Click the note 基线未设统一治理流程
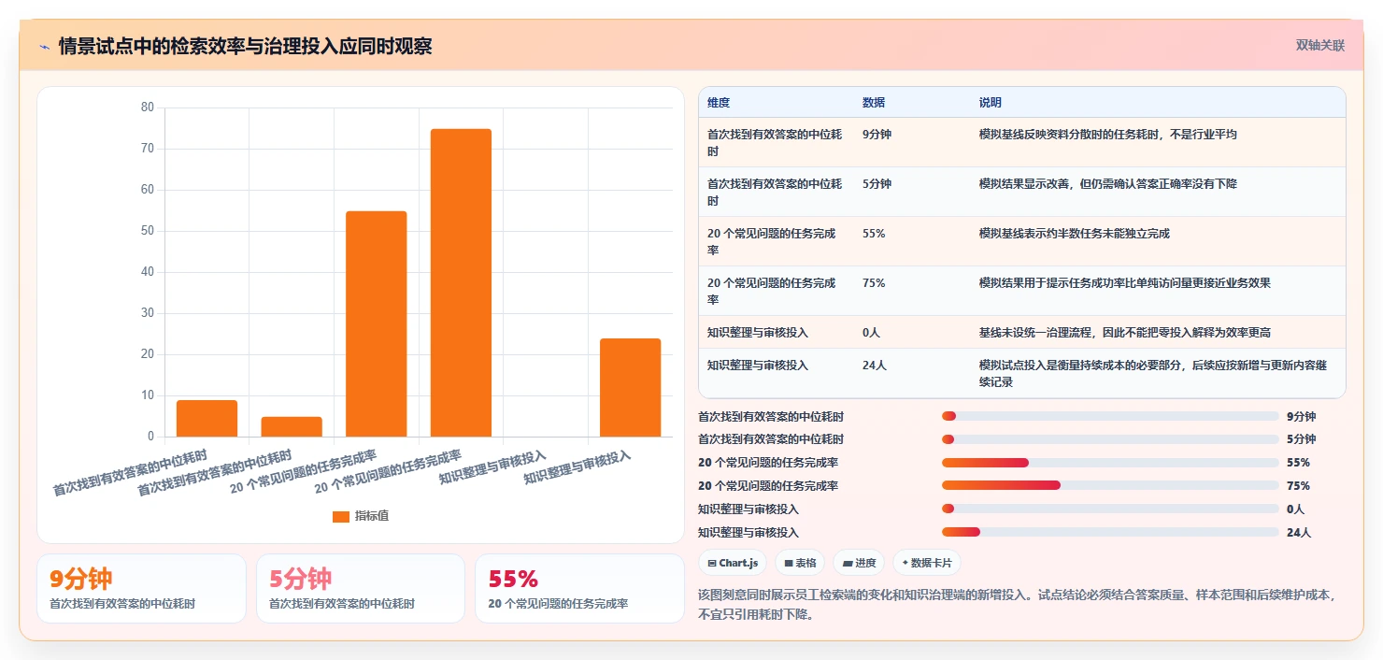 click(1124, 333)
